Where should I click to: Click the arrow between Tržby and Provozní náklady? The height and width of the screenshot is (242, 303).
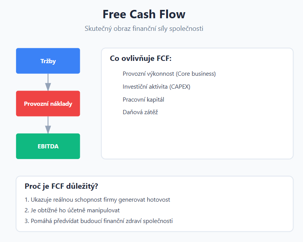[x=48, y=82]
